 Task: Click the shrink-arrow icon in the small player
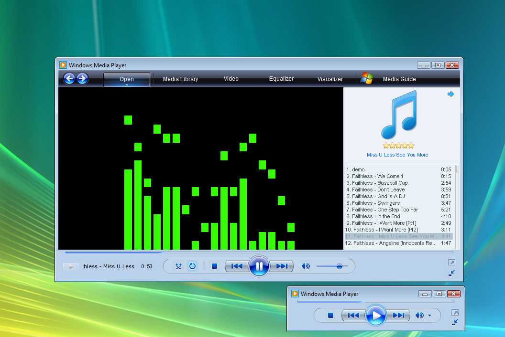pyautogui.click(x=455, y=322)
